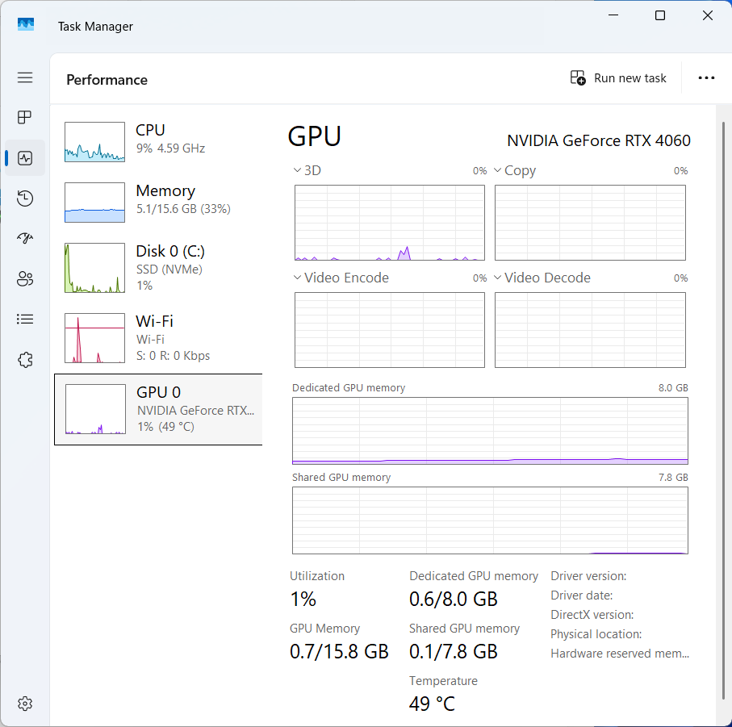Viewport: 732px width, 727px height.
Task: Select the Memory performance entry
Action: pos(159,203)
